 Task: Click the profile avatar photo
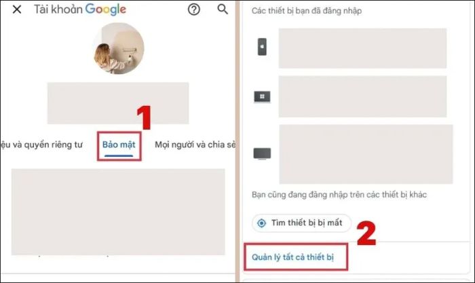tap(119, 48)
